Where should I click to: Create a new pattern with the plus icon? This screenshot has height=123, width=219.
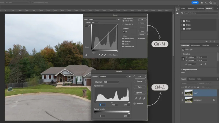[211, 42]
